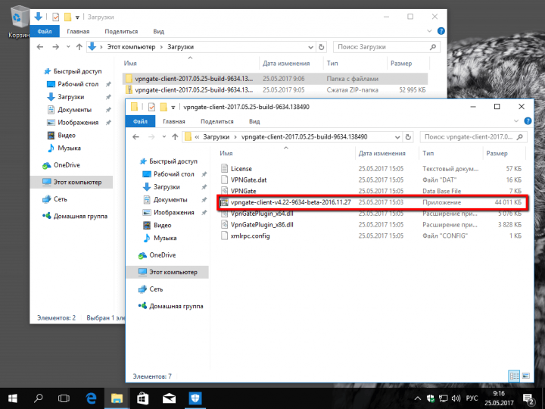The width and height of the screenshot is (545, 409).
Task: Select Рабочий стол in front window sidebar
Action: coord(174,174)
